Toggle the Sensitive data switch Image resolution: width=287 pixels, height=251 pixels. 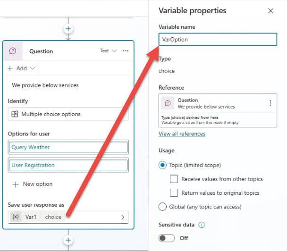(166, 238)
